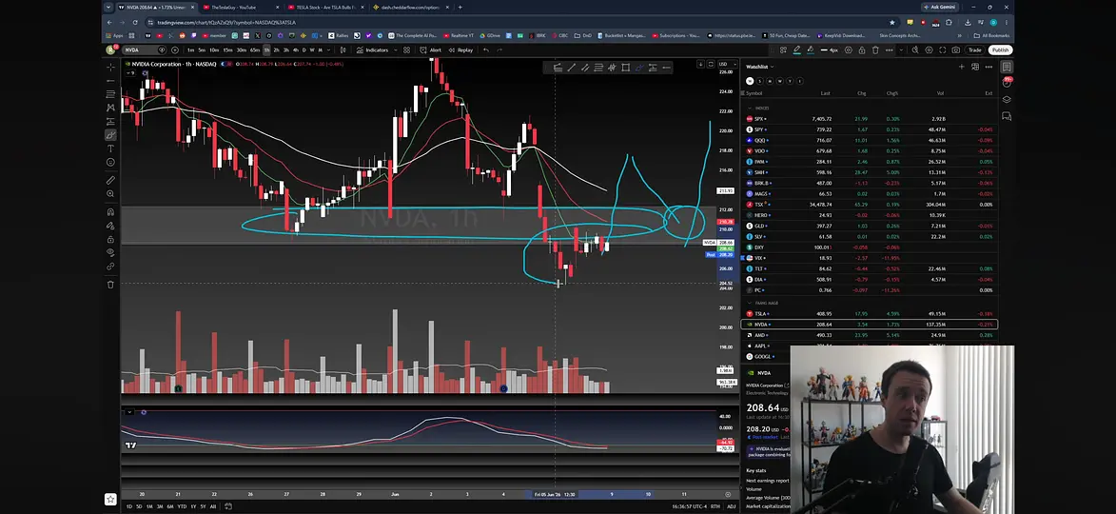Viewport: 1116px width, 514px height.
Task: Open the USD currency dropdown
Action: [x=727, y=65]
